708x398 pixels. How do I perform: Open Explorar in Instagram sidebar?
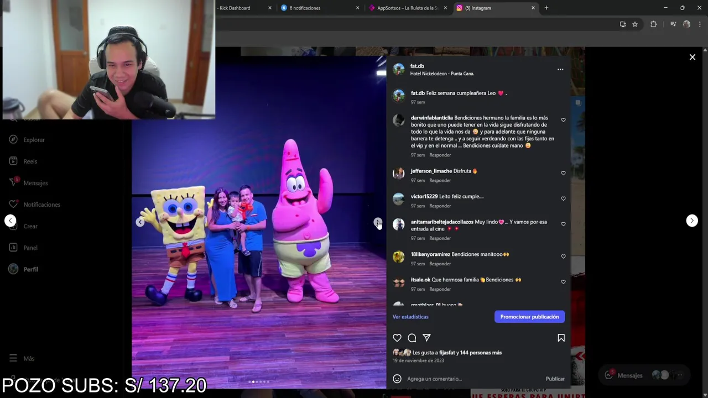27,140
